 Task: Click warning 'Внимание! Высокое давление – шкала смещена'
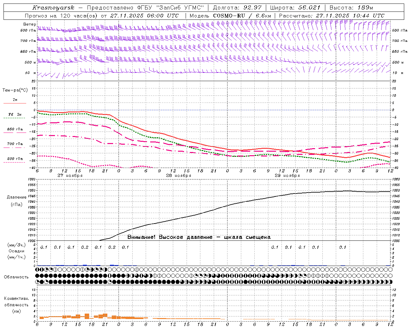[199, 237]
